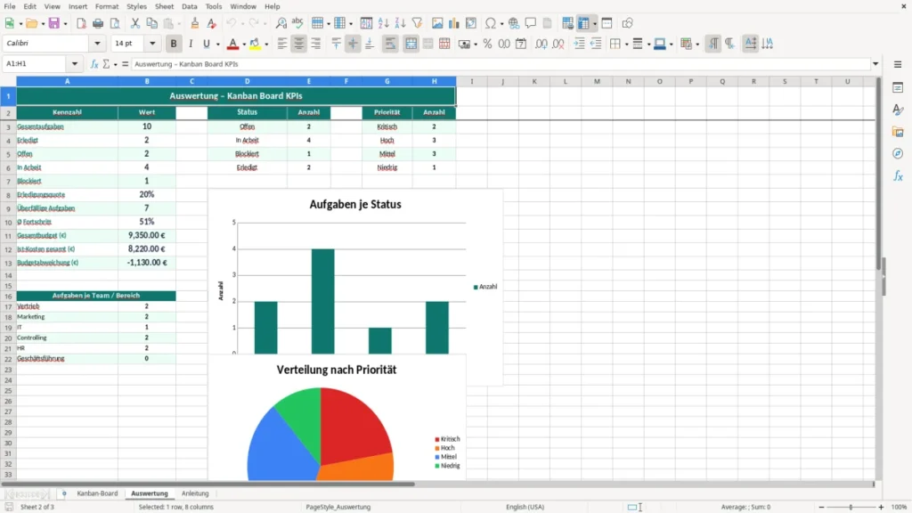The width and height of the screenshot is (912, 513).
Task: Click the Insert Chart icon
Action: (453, 23)
